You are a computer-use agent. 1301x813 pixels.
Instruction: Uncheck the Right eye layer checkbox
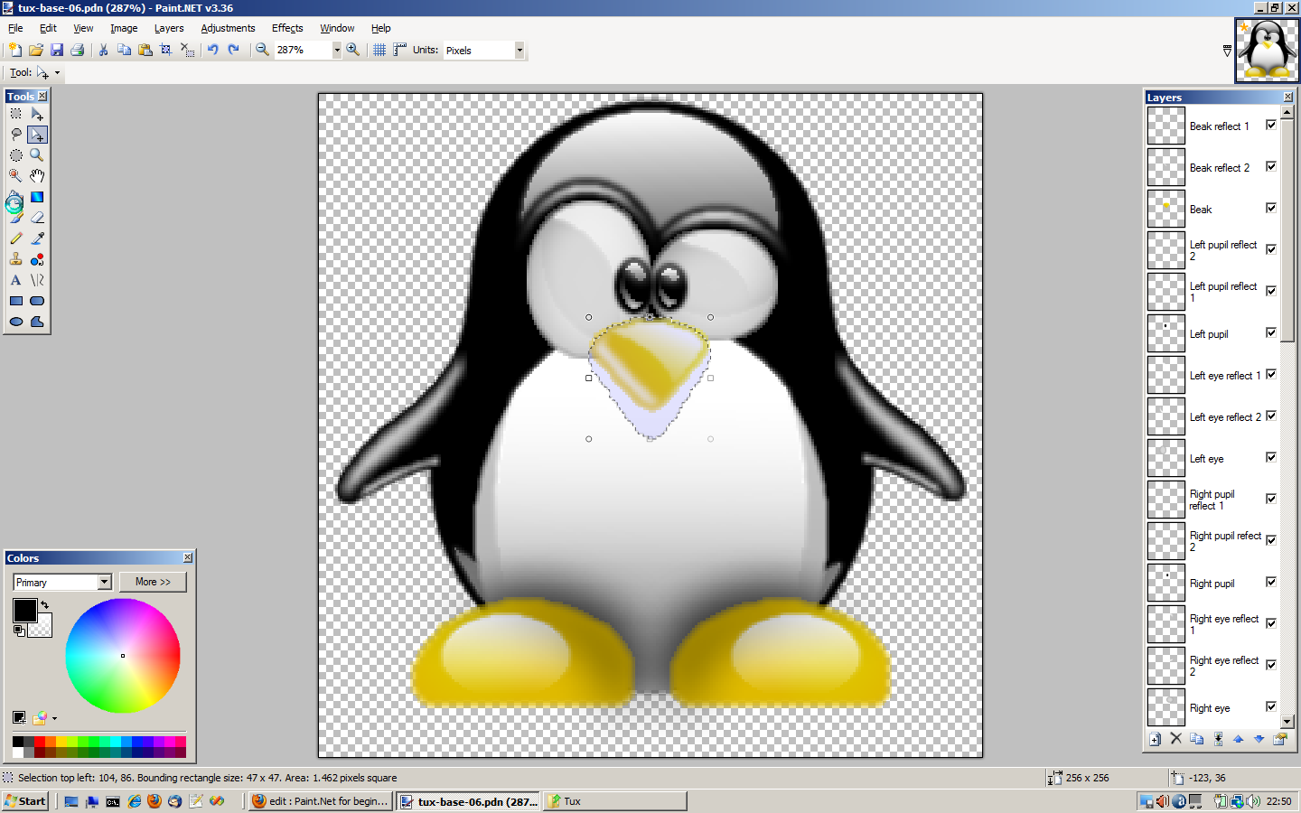click(x=1271, y=706)
